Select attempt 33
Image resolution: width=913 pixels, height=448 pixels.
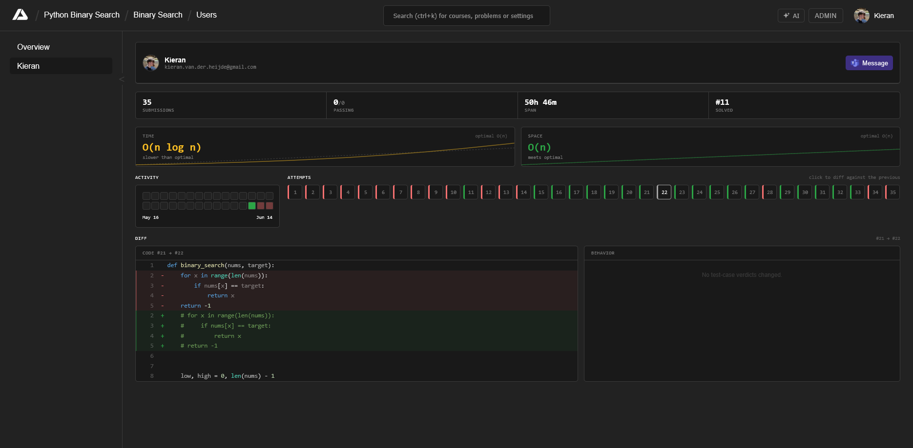[857, 192]
